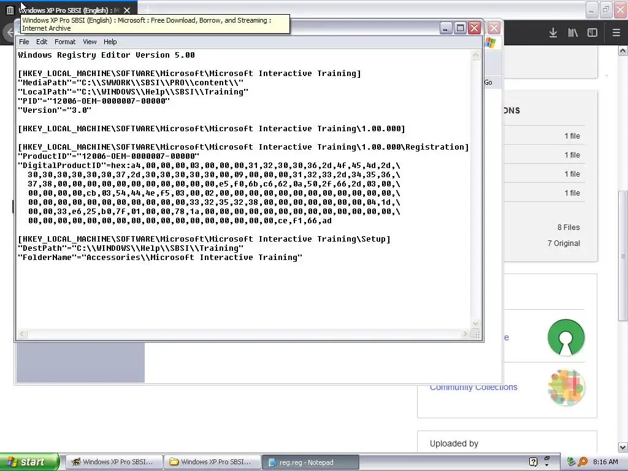The height and width of the screenshot is (471, 628).
Task: Open the browser Downloads arrow icon
Action: (x=553, y=33)
